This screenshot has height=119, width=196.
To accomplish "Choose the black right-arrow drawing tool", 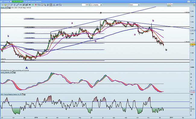I will (x=30, y=5).
